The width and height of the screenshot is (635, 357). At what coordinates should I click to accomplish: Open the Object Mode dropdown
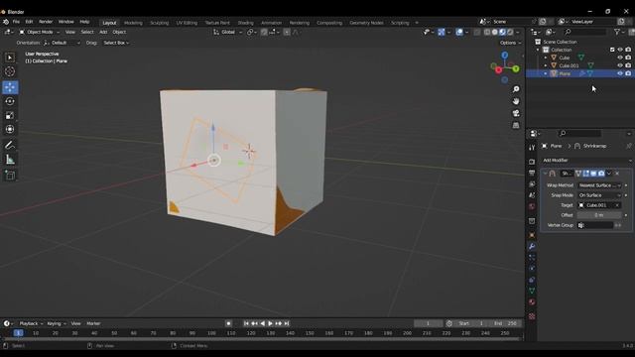click(40, 32)
